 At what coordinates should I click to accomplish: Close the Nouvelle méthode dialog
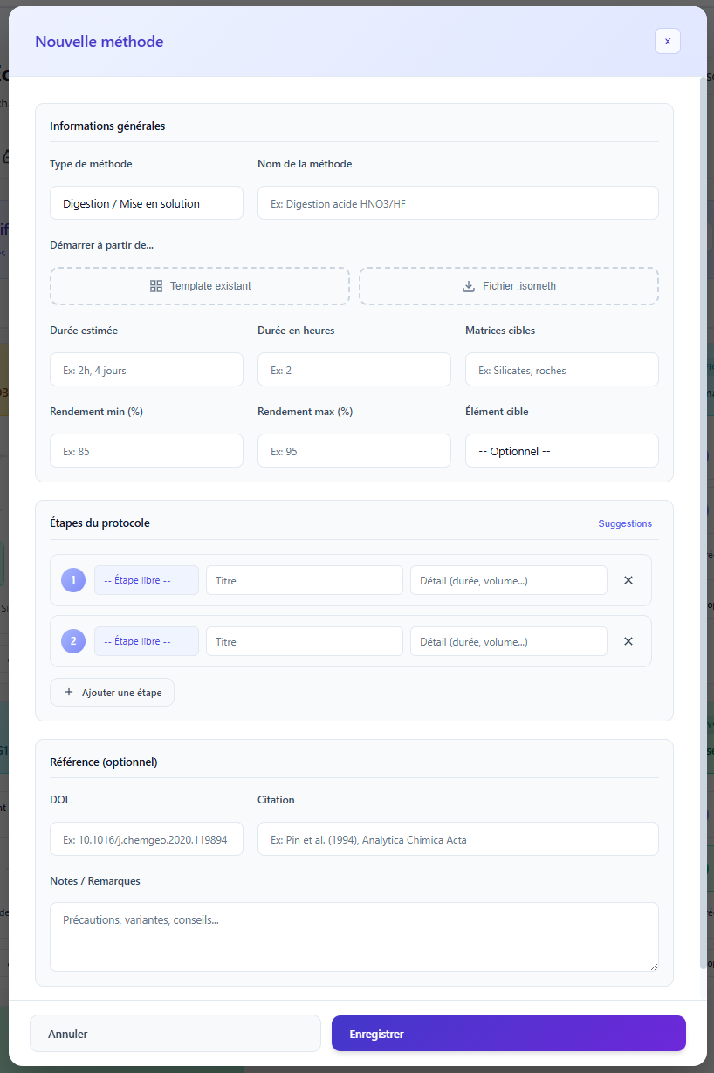(667, 41)
